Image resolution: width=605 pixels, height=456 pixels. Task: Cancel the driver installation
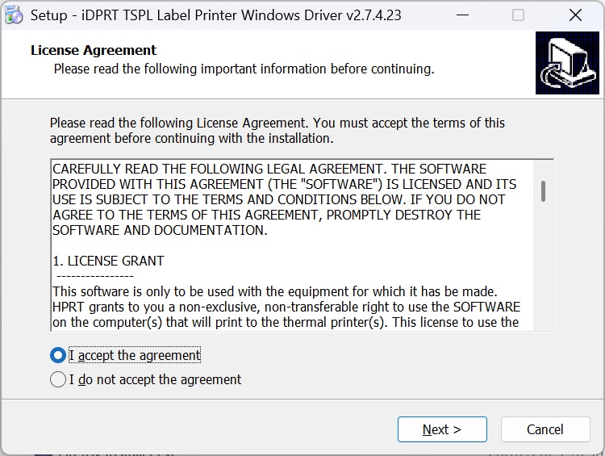544,429
